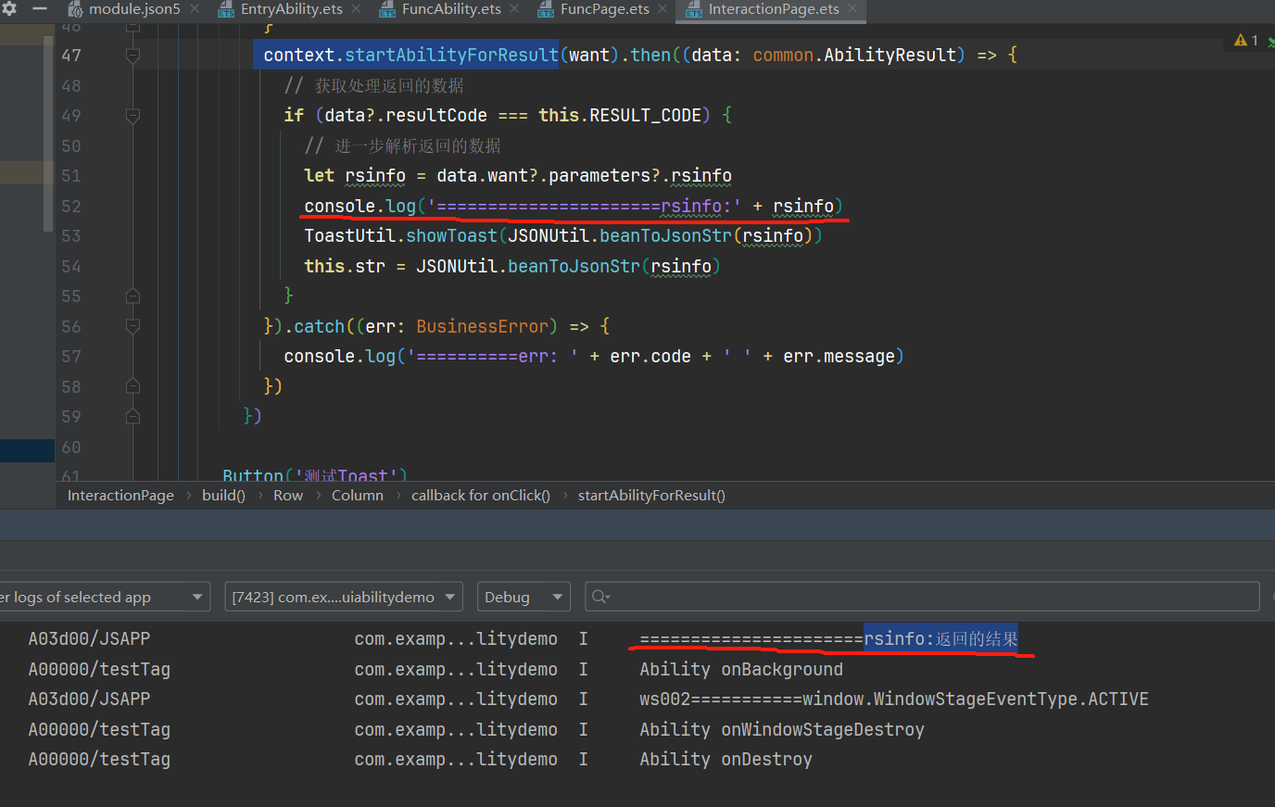Close the FuncAbility.ets tab
Screen dimensions: 1275x807
[x=514, y=9]
